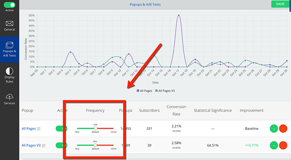Open the All Pages V3 popup link
Image resolution: width=291 pixels, height=160 pixels.
pyautogui.click(x=31, y=145)
